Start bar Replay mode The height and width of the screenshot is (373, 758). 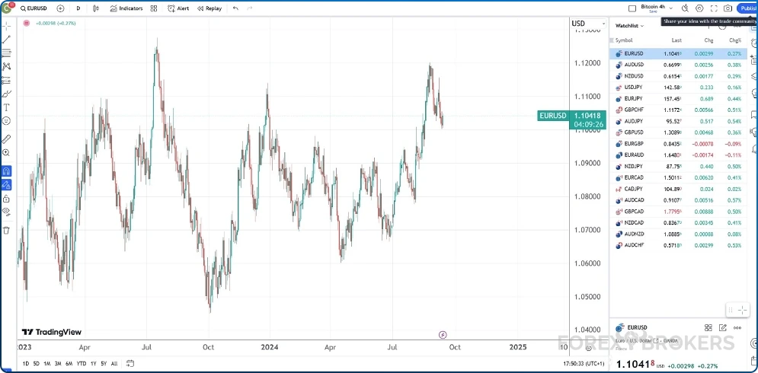[x=209, y=8]
